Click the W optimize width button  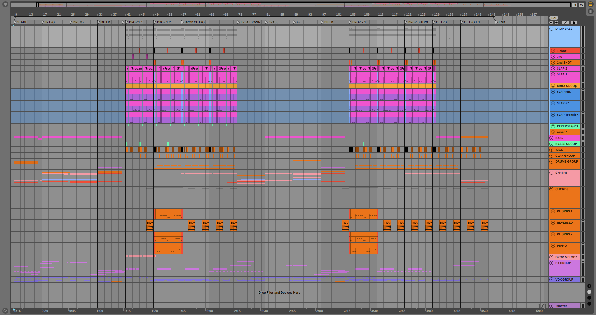(x=581, y=5)
